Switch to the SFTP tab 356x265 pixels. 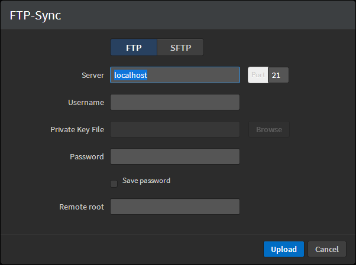180,48
